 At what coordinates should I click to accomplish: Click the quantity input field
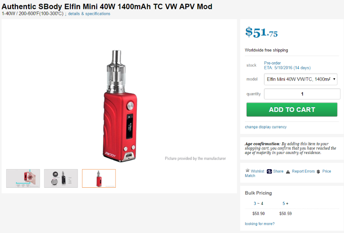pos(302,94)
